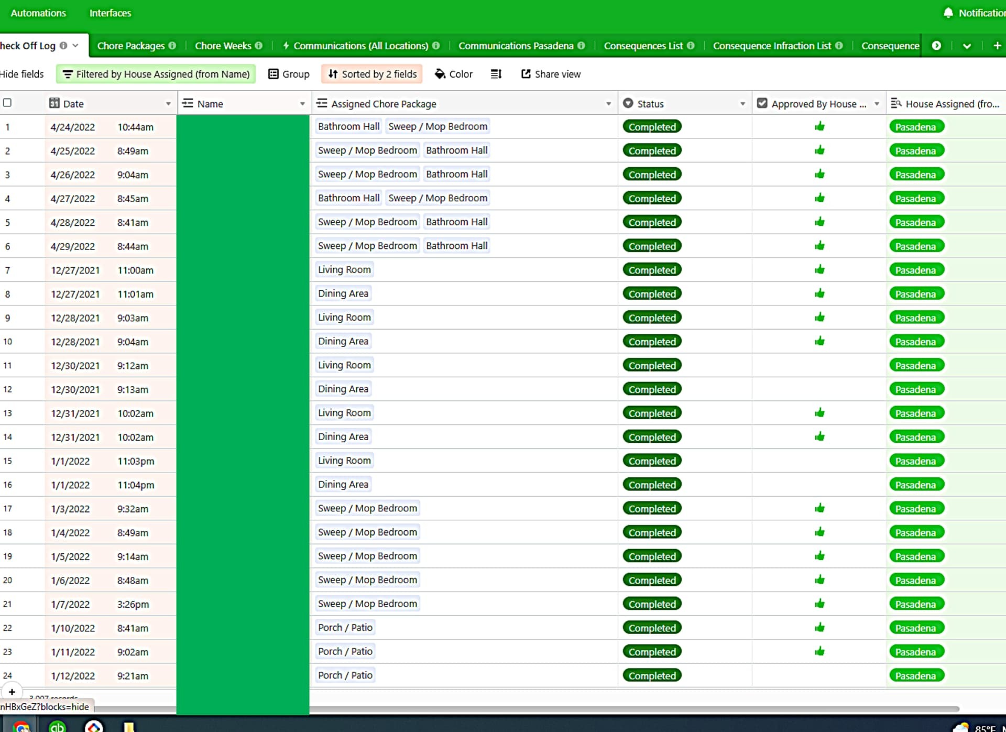1006x732 pixels.
Task: Toggle approval thumbs-up for 4/24/2022 row
Action: tap(819, 126)
